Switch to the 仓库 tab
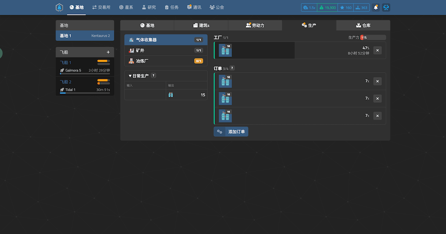This screenshot has width=446, height=234. [363, 25]
